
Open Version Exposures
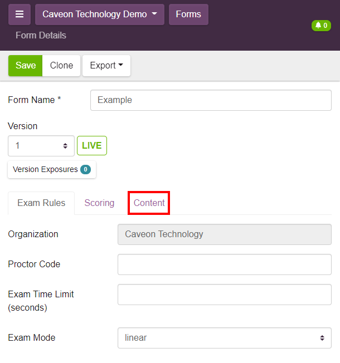coord(46,170)
